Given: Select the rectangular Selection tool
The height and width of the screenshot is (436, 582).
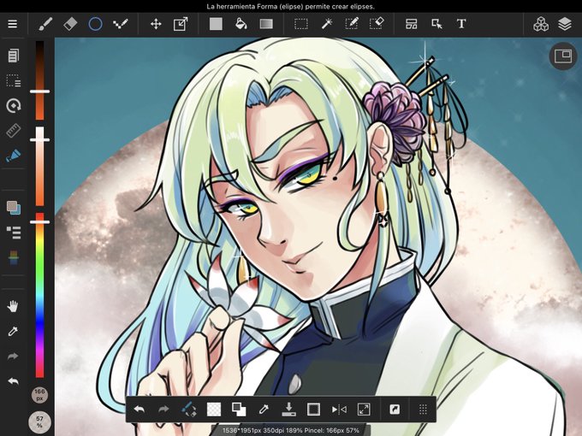Looking at the screenshot, I should coord(301,24).
